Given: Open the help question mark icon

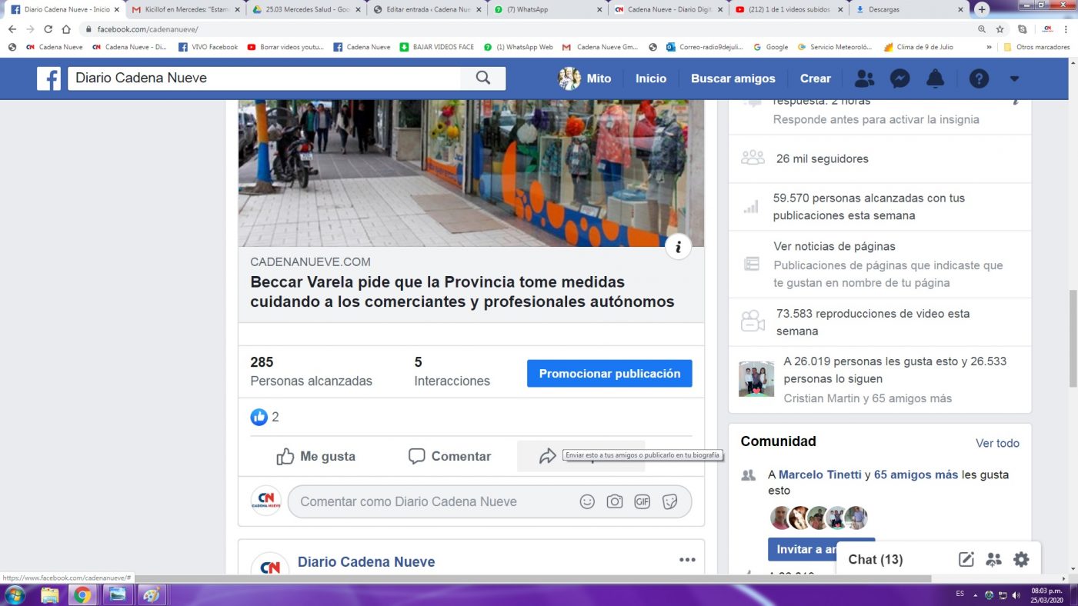Looking at the screenshot, I should coord(979,78).
